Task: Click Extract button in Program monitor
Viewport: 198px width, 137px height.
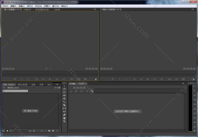Action: coord(176,79)
